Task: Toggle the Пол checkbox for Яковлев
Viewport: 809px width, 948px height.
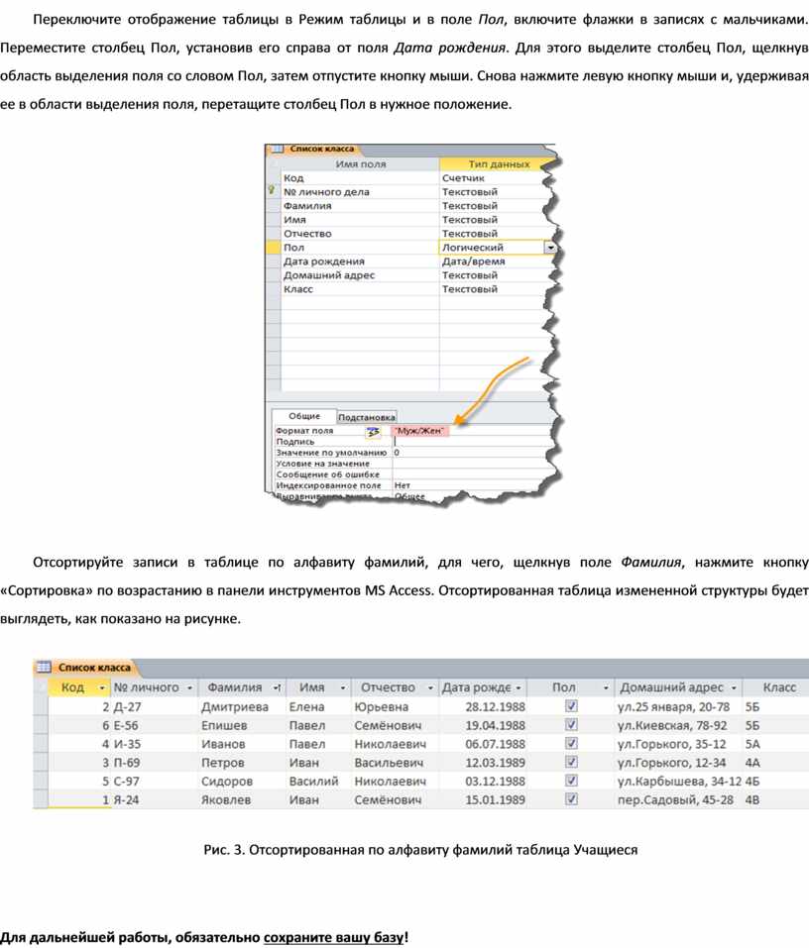Action: click(571, 799)
